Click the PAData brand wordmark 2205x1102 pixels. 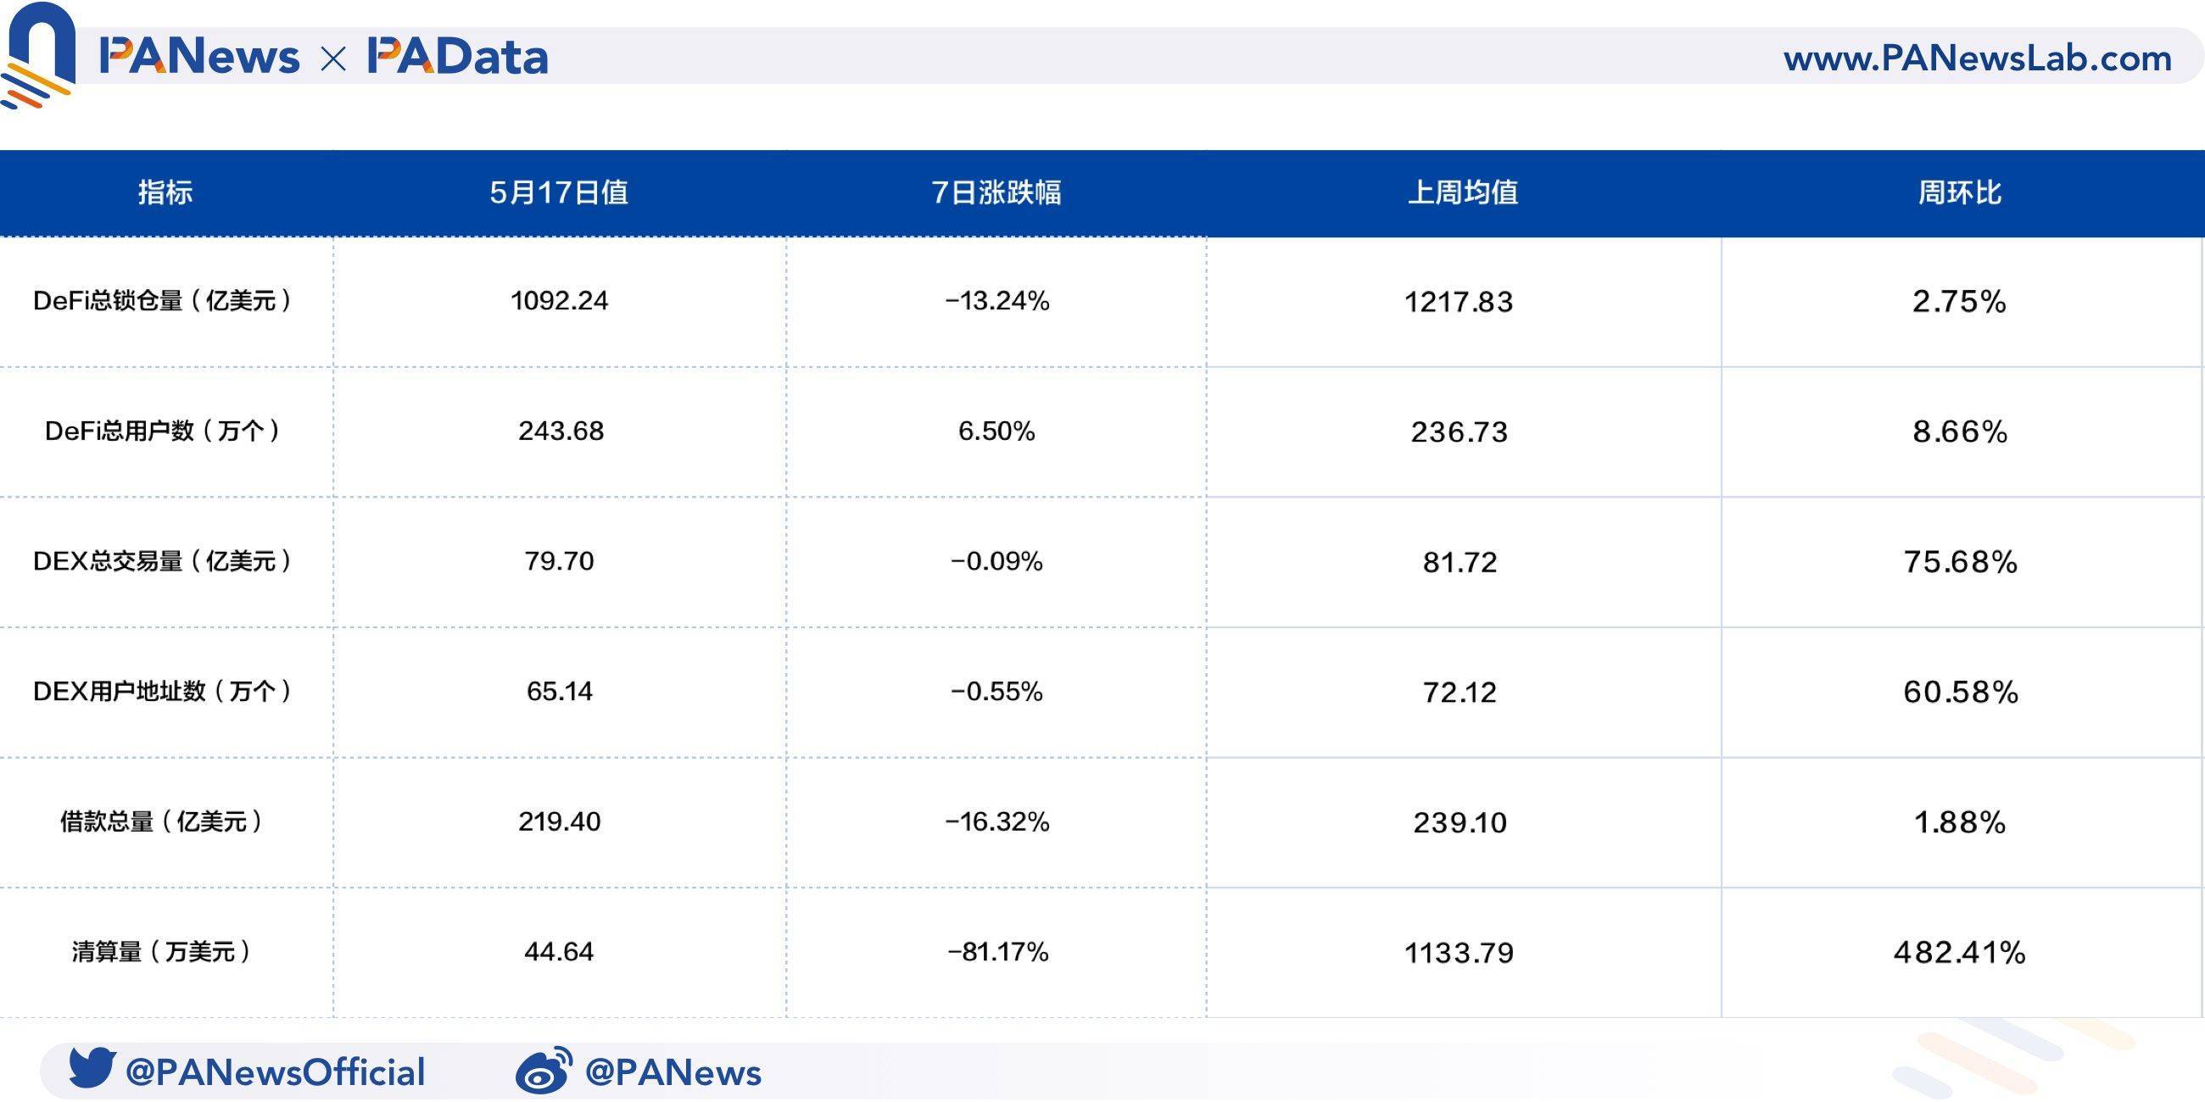click(458, 58)
